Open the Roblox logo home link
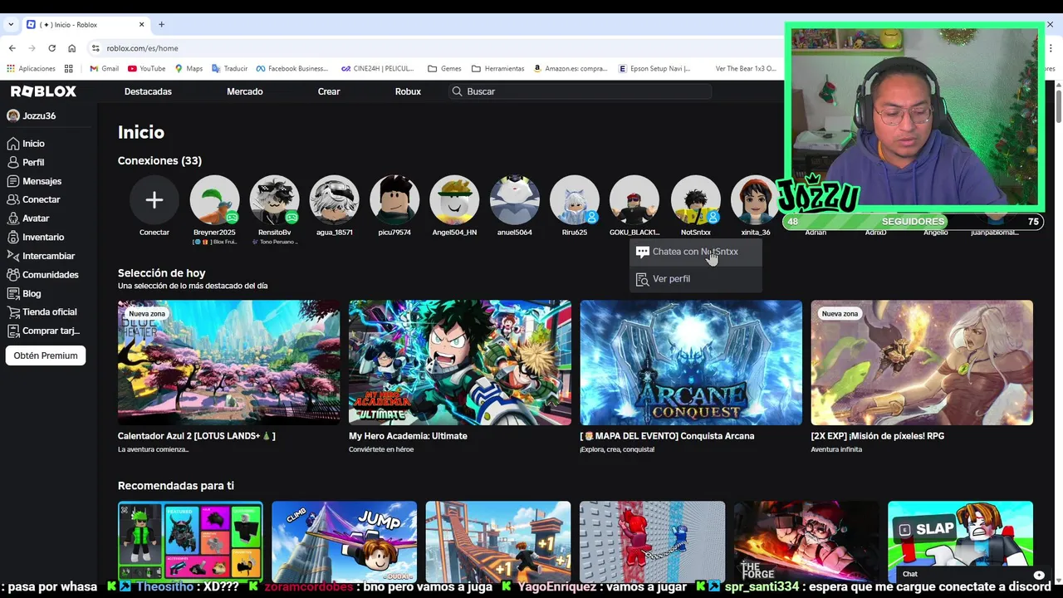The width and height of the screenshot is (1063, 598). tap(43, 91)
